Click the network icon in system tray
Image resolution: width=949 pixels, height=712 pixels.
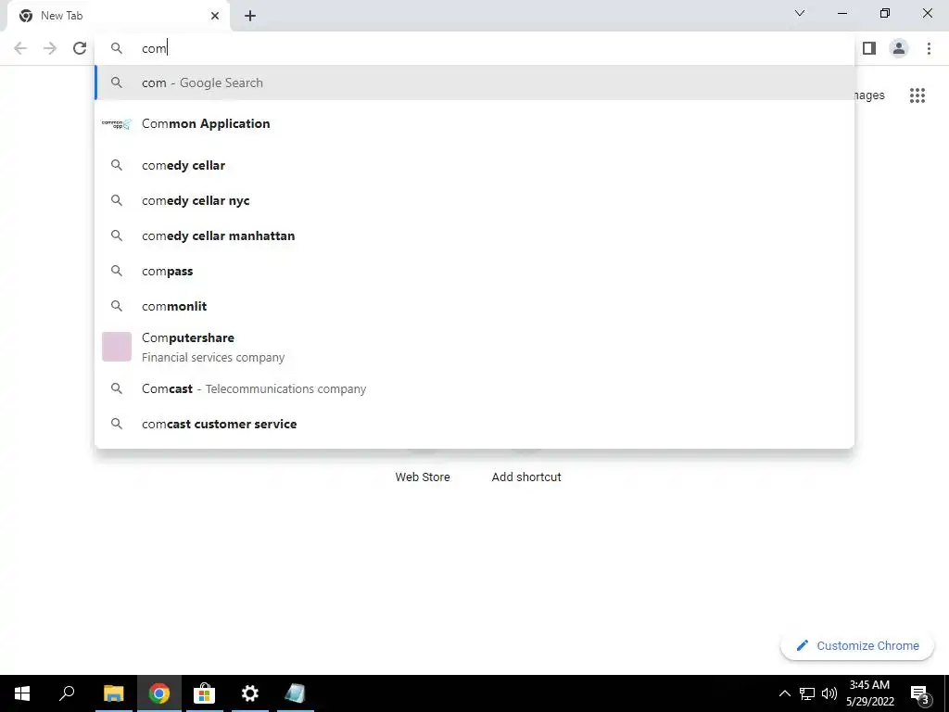(x=807, y=693)
